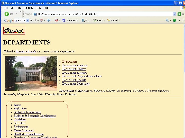The image size is (185, 138).
Task: Open the Disabilities department link
Action: (20, 119)
